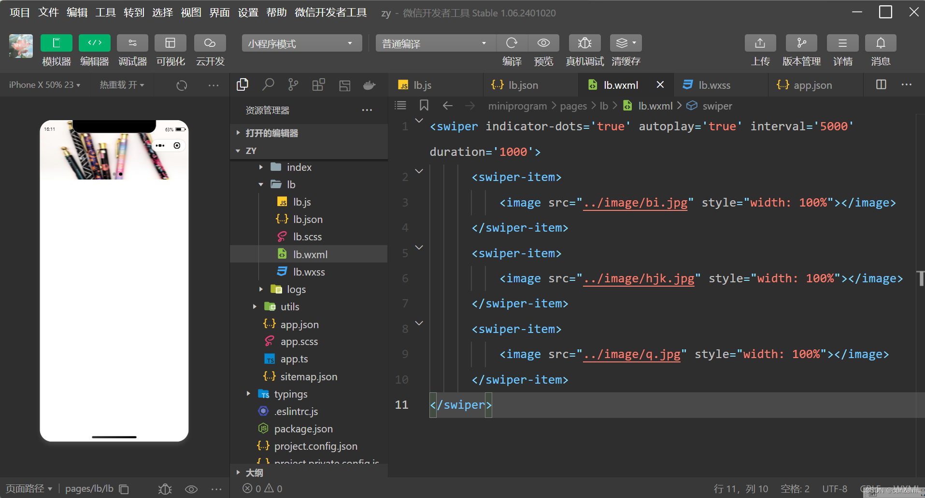Go back with the left arrow
Image resolution: width=925 pixels, height=498 pixels.
pos(447,105)
